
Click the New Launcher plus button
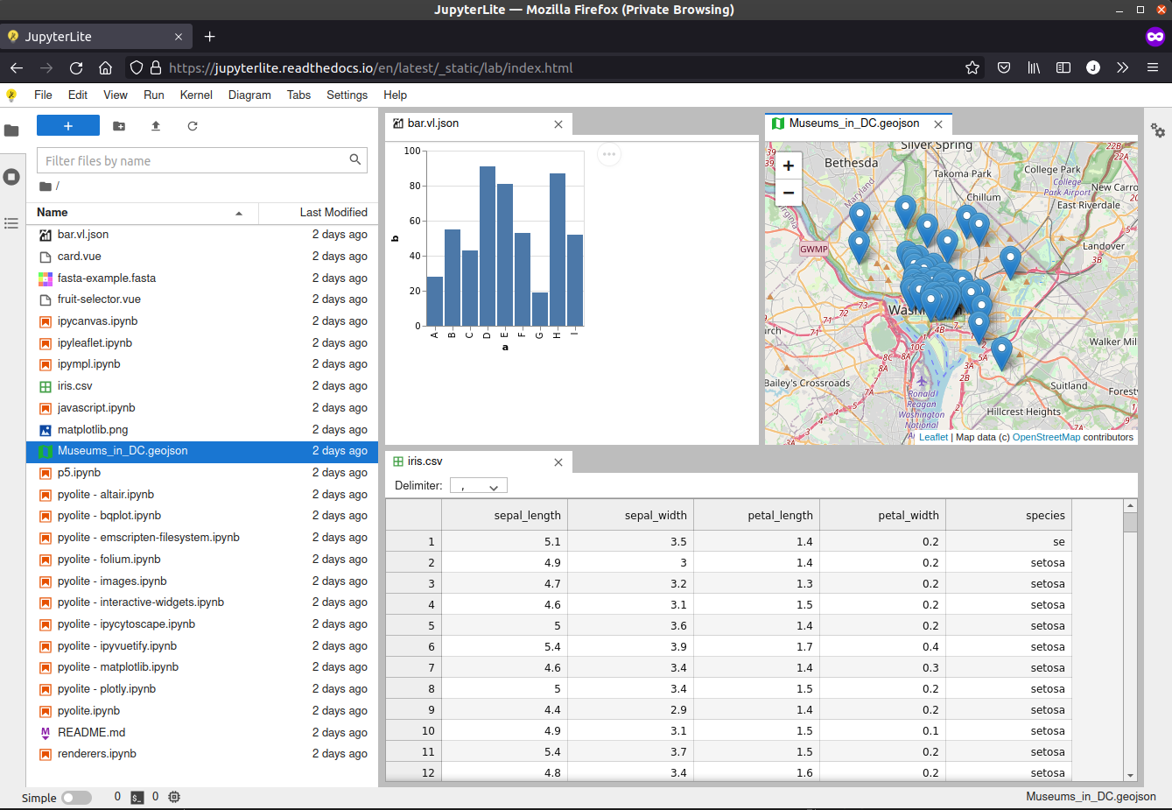coord(68,126)
